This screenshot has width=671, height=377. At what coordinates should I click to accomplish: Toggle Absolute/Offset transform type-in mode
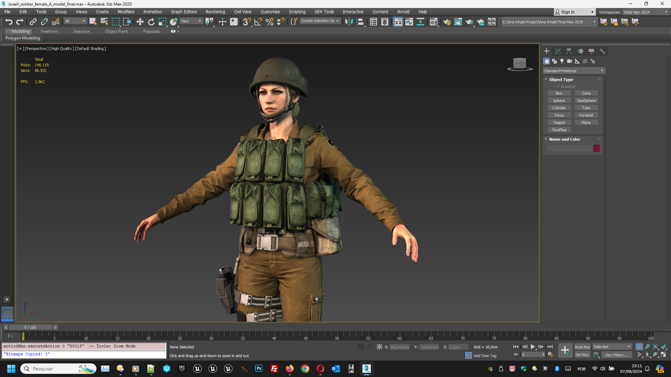pyautogui.click(x=380, y=347)
